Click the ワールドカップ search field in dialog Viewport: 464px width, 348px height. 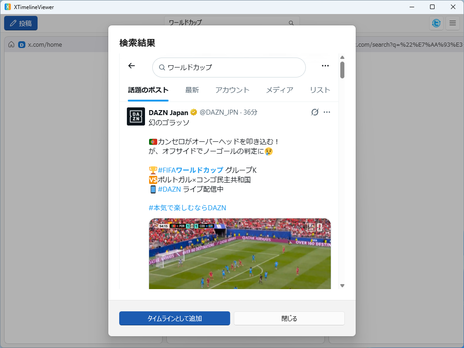point(229,68)
